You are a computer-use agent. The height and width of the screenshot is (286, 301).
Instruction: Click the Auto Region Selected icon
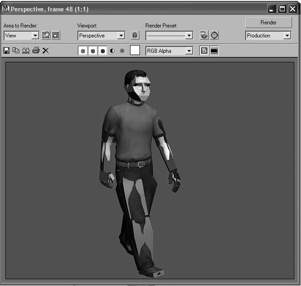click(x=56, y=35)
